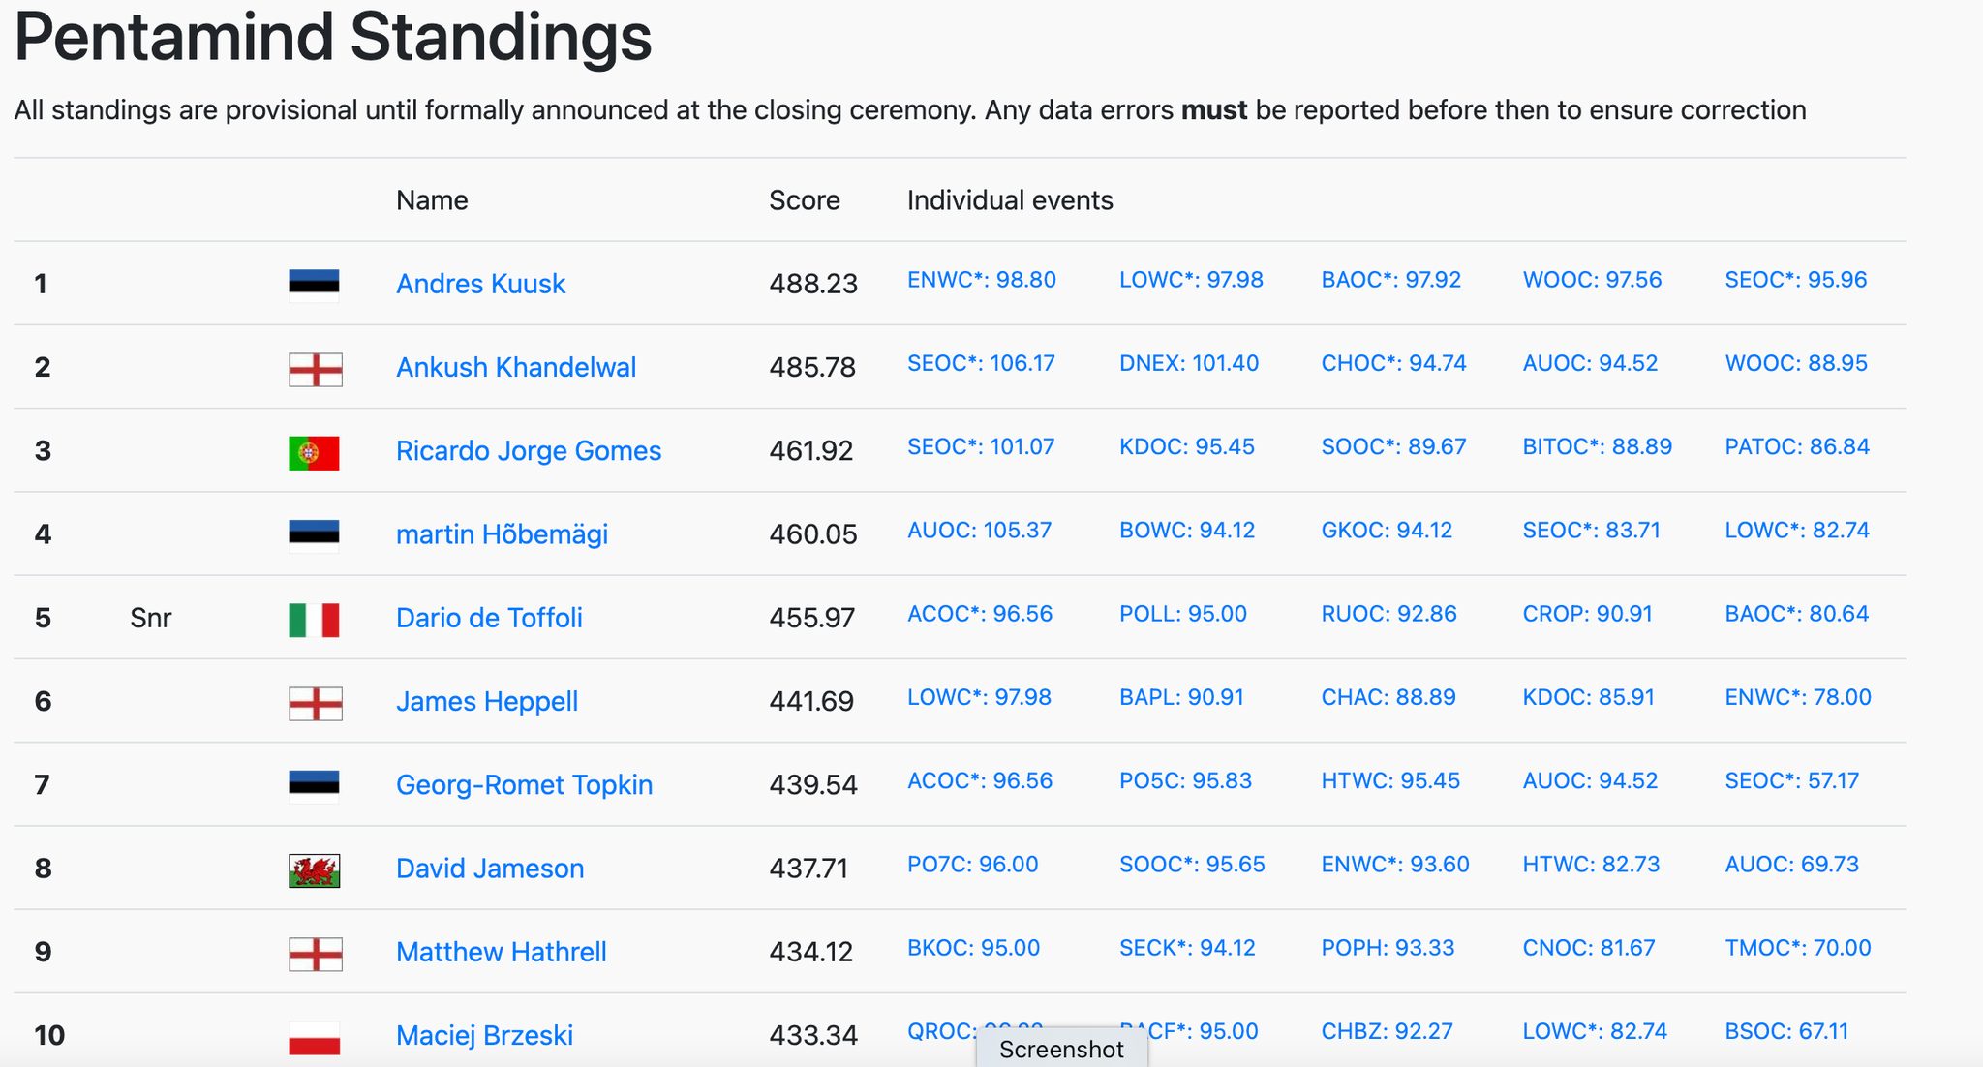The width and height of the screenshot is (1983, 1067).
Task: Click Dario de Toffoli's POLL: 95.00 event
Action: coord(1183,614)
